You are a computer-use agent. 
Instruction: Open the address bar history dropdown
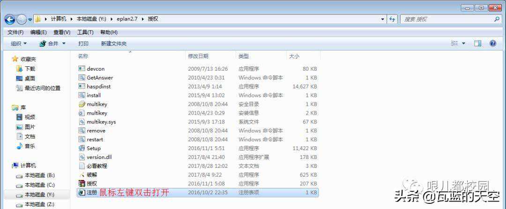(382, 19)
